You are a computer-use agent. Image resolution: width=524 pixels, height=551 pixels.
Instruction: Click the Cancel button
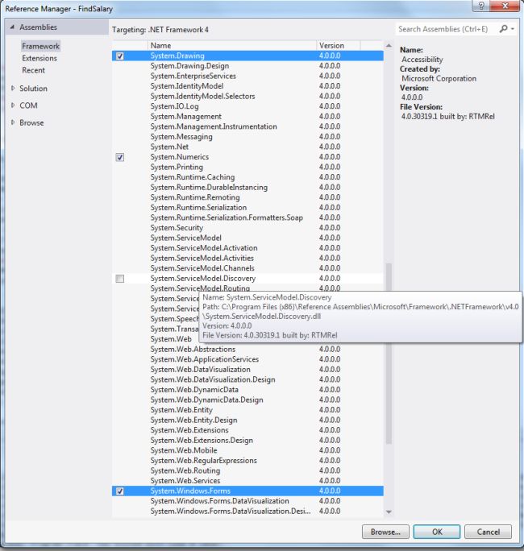click(489, 532)
